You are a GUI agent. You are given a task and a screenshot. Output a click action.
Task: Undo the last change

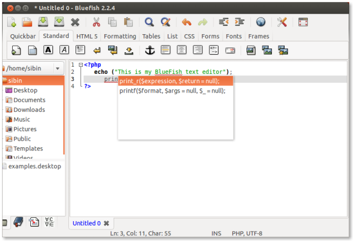coord(186,22)
